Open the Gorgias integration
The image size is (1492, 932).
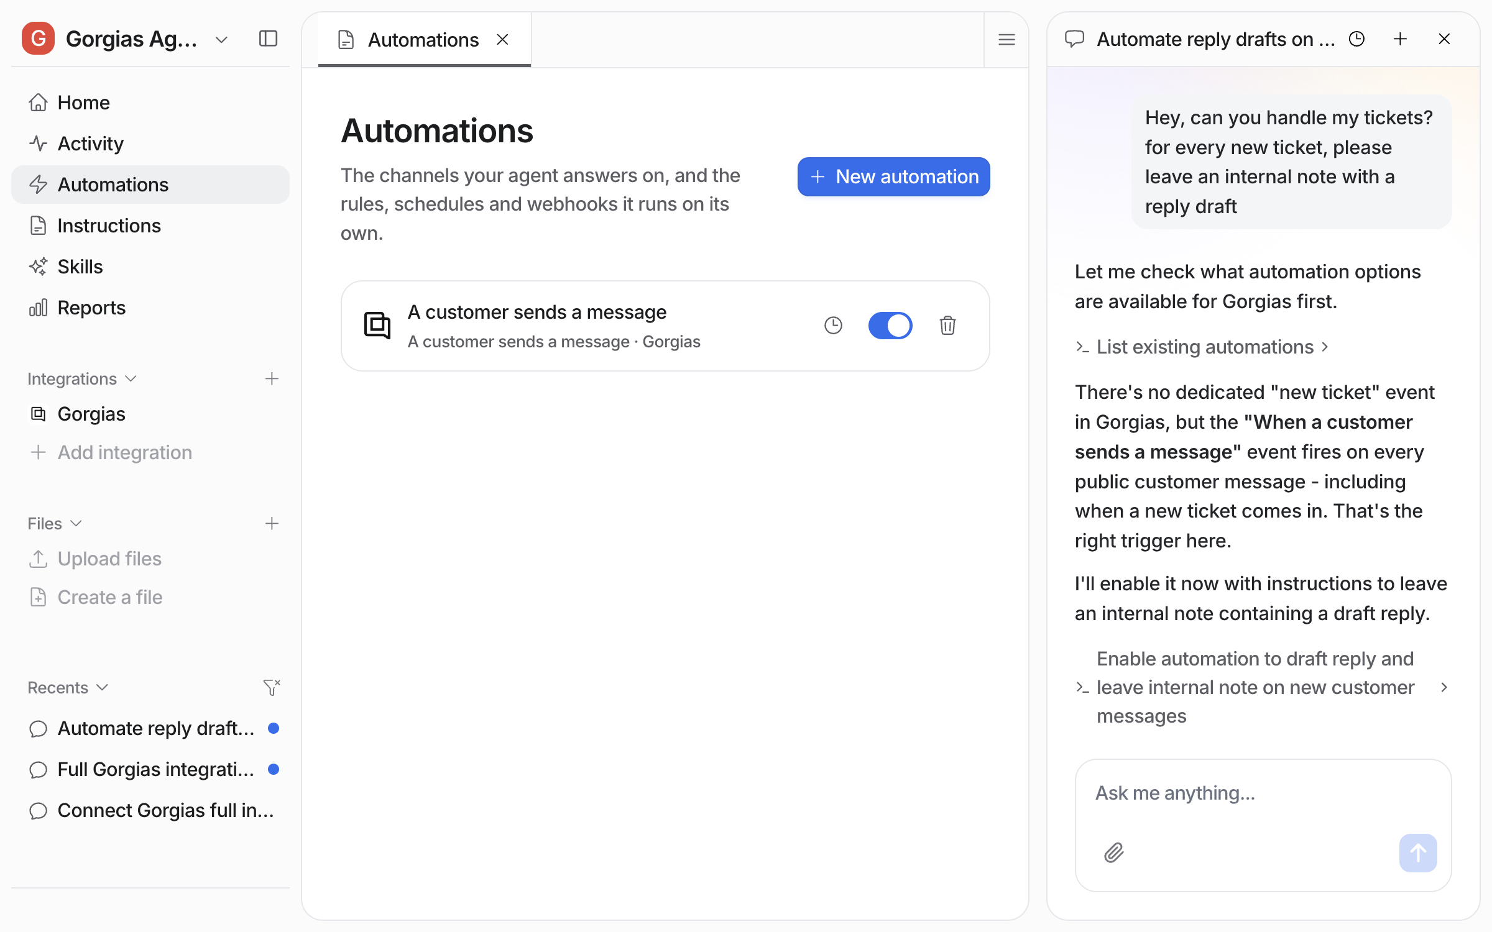click(150, 414)
